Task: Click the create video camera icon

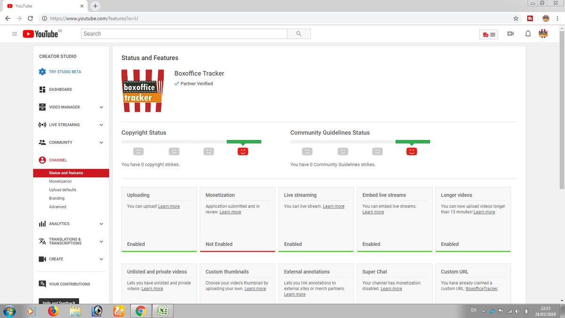Action: point(510,34)
